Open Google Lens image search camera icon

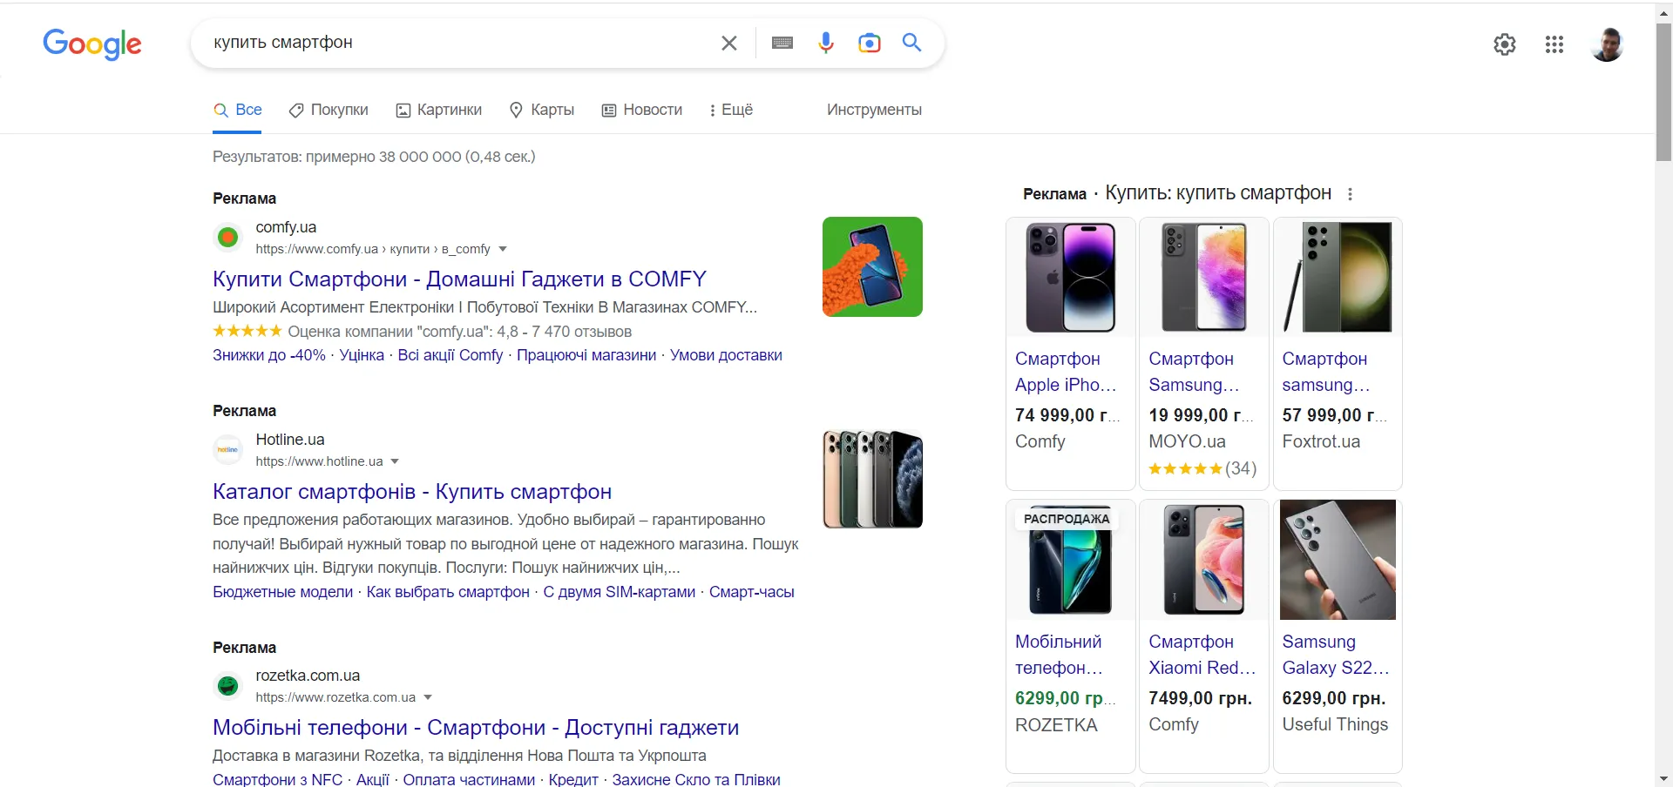tap(870, 43)
